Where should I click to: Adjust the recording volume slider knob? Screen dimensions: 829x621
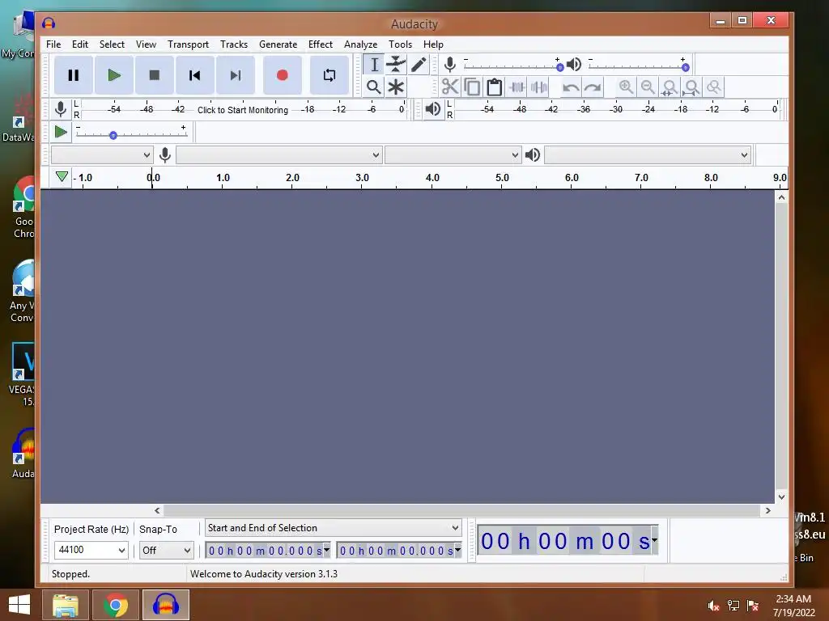tap(560, 67)
